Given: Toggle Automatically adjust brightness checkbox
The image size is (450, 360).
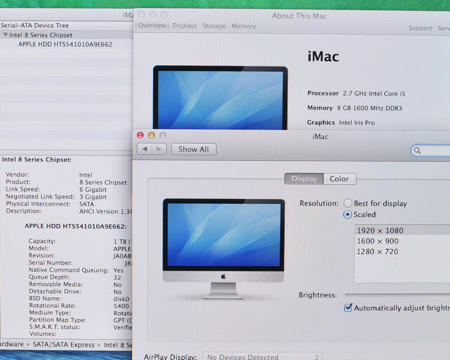Looking at the screenshot, I should (348, 308).
